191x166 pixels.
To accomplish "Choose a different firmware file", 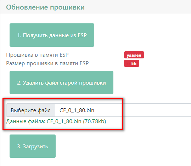I will [31, 110].
